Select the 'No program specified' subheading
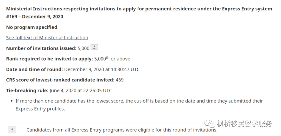The width and height of the screenshot is (281, 136). click(x=32, y=27)
